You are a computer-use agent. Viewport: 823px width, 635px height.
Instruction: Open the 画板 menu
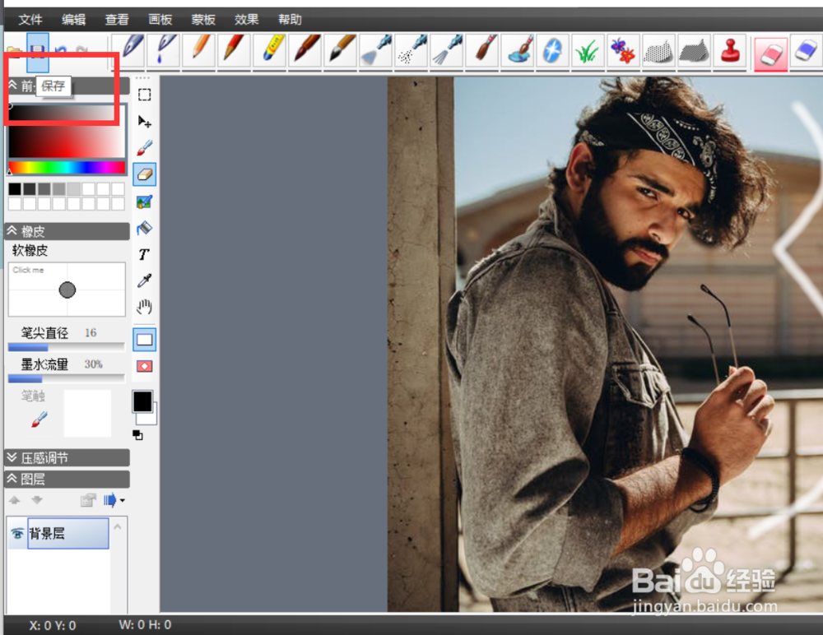160,20
